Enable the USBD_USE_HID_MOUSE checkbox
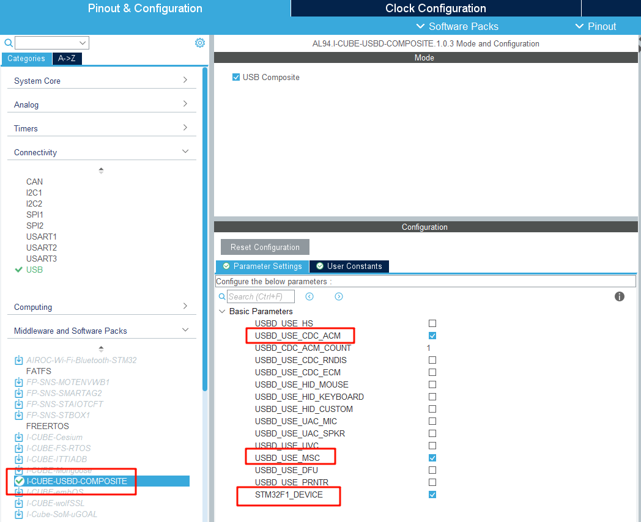Viewport: 641px width, 522px height. click(x=432, y=384)
